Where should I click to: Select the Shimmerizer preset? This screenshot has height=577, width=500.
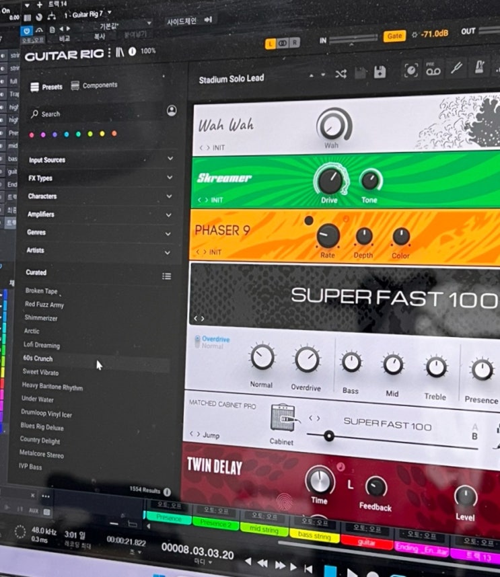click(41, 317)
